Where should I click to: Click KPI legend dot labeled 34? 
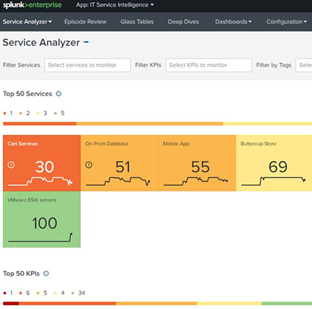point(73,293)
